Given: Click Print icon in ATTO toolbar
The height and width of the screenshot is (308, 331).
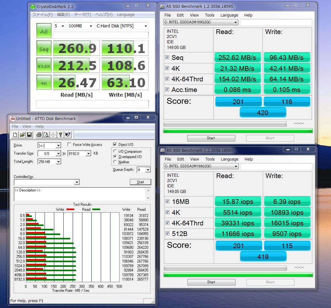Looking at the screenshot, I should coord(39,135).
